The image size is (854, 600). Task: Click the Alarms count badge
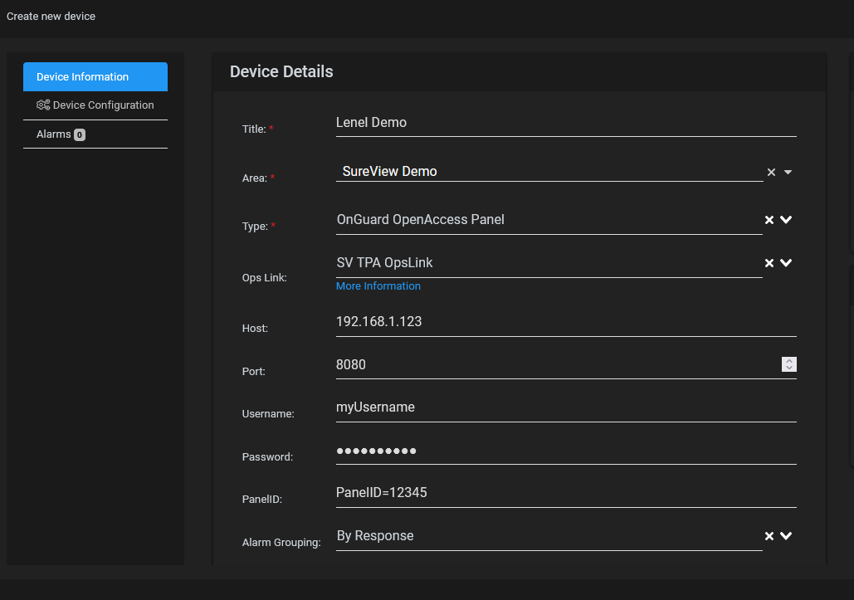click(80, 134)
